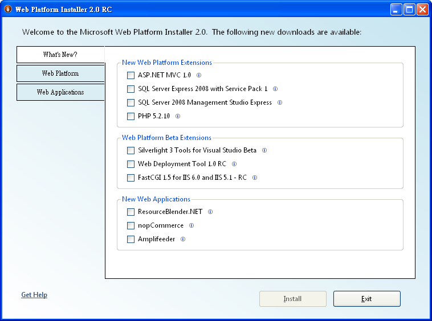Tick the Web Deployment Tool 1.0 RC box
Viewport: 432px width, 321px height.
(x=131, y=164)
